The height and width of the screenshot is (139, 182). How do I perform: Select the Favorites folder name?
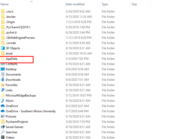tap(11, 85)
